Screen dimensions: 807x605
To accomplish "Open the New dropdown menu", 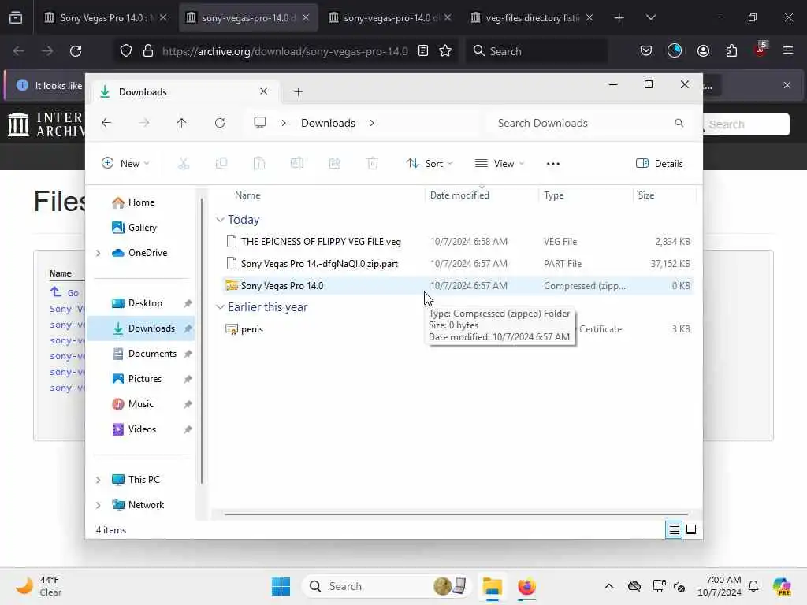I will pos(125,164).
